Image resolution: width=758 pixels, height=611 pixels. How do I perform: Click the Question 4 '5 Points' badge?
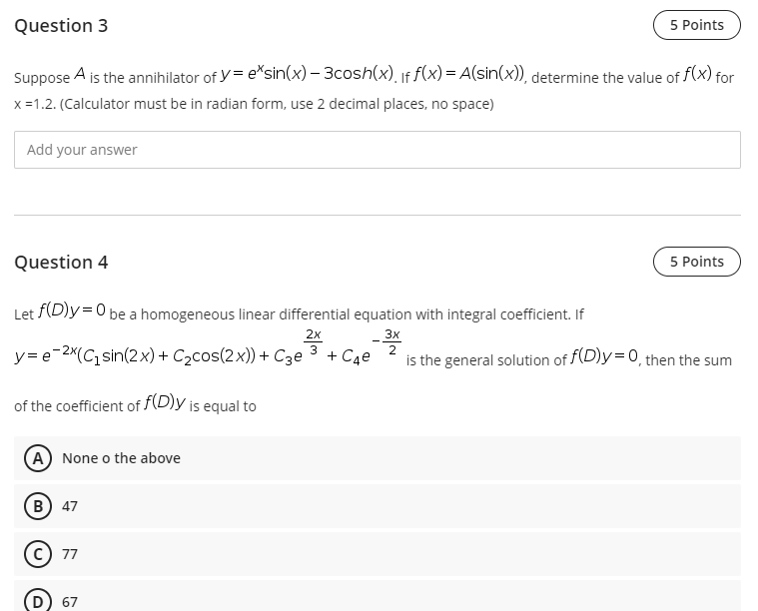point(697,262)
